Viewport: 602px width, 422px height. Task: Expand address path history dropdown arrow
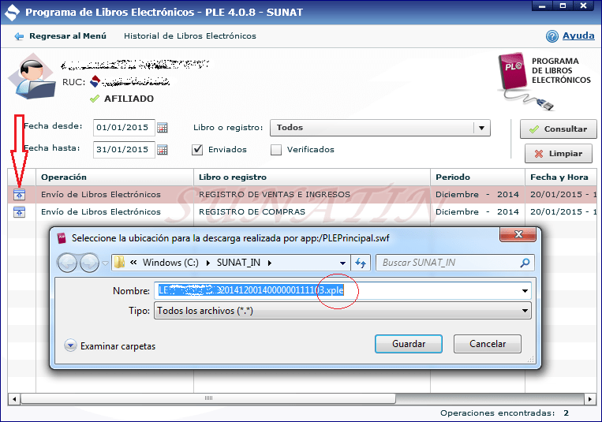[342, 263]
